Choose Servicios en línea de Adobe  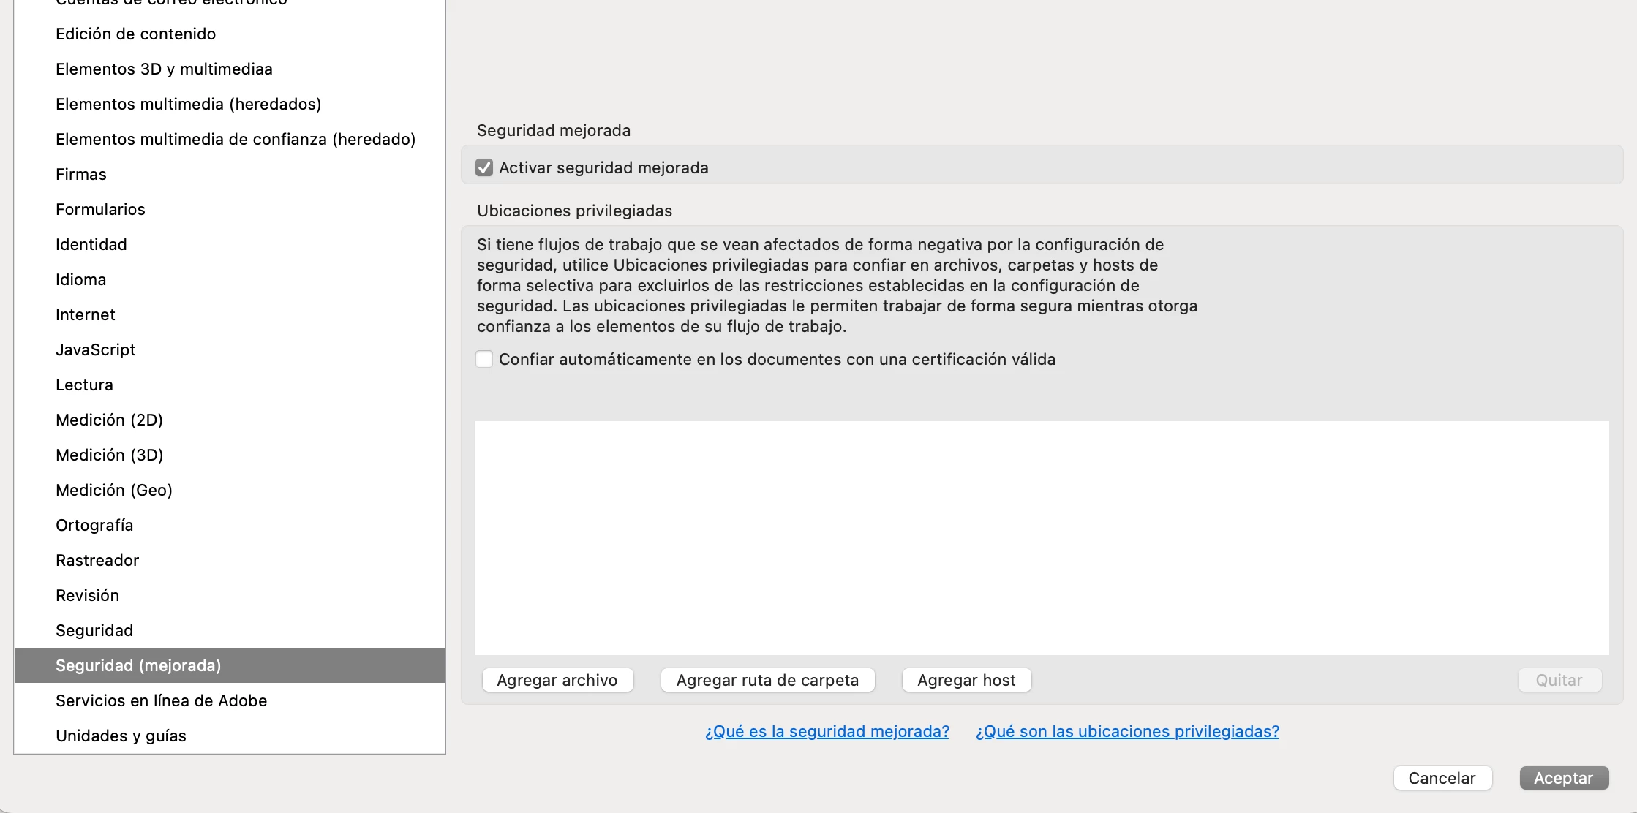click(x=161, y=700)
